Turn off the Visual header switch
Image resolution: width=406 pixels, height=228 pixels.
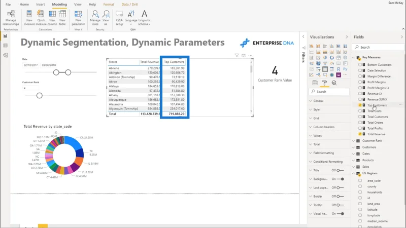tap(341, 214)
